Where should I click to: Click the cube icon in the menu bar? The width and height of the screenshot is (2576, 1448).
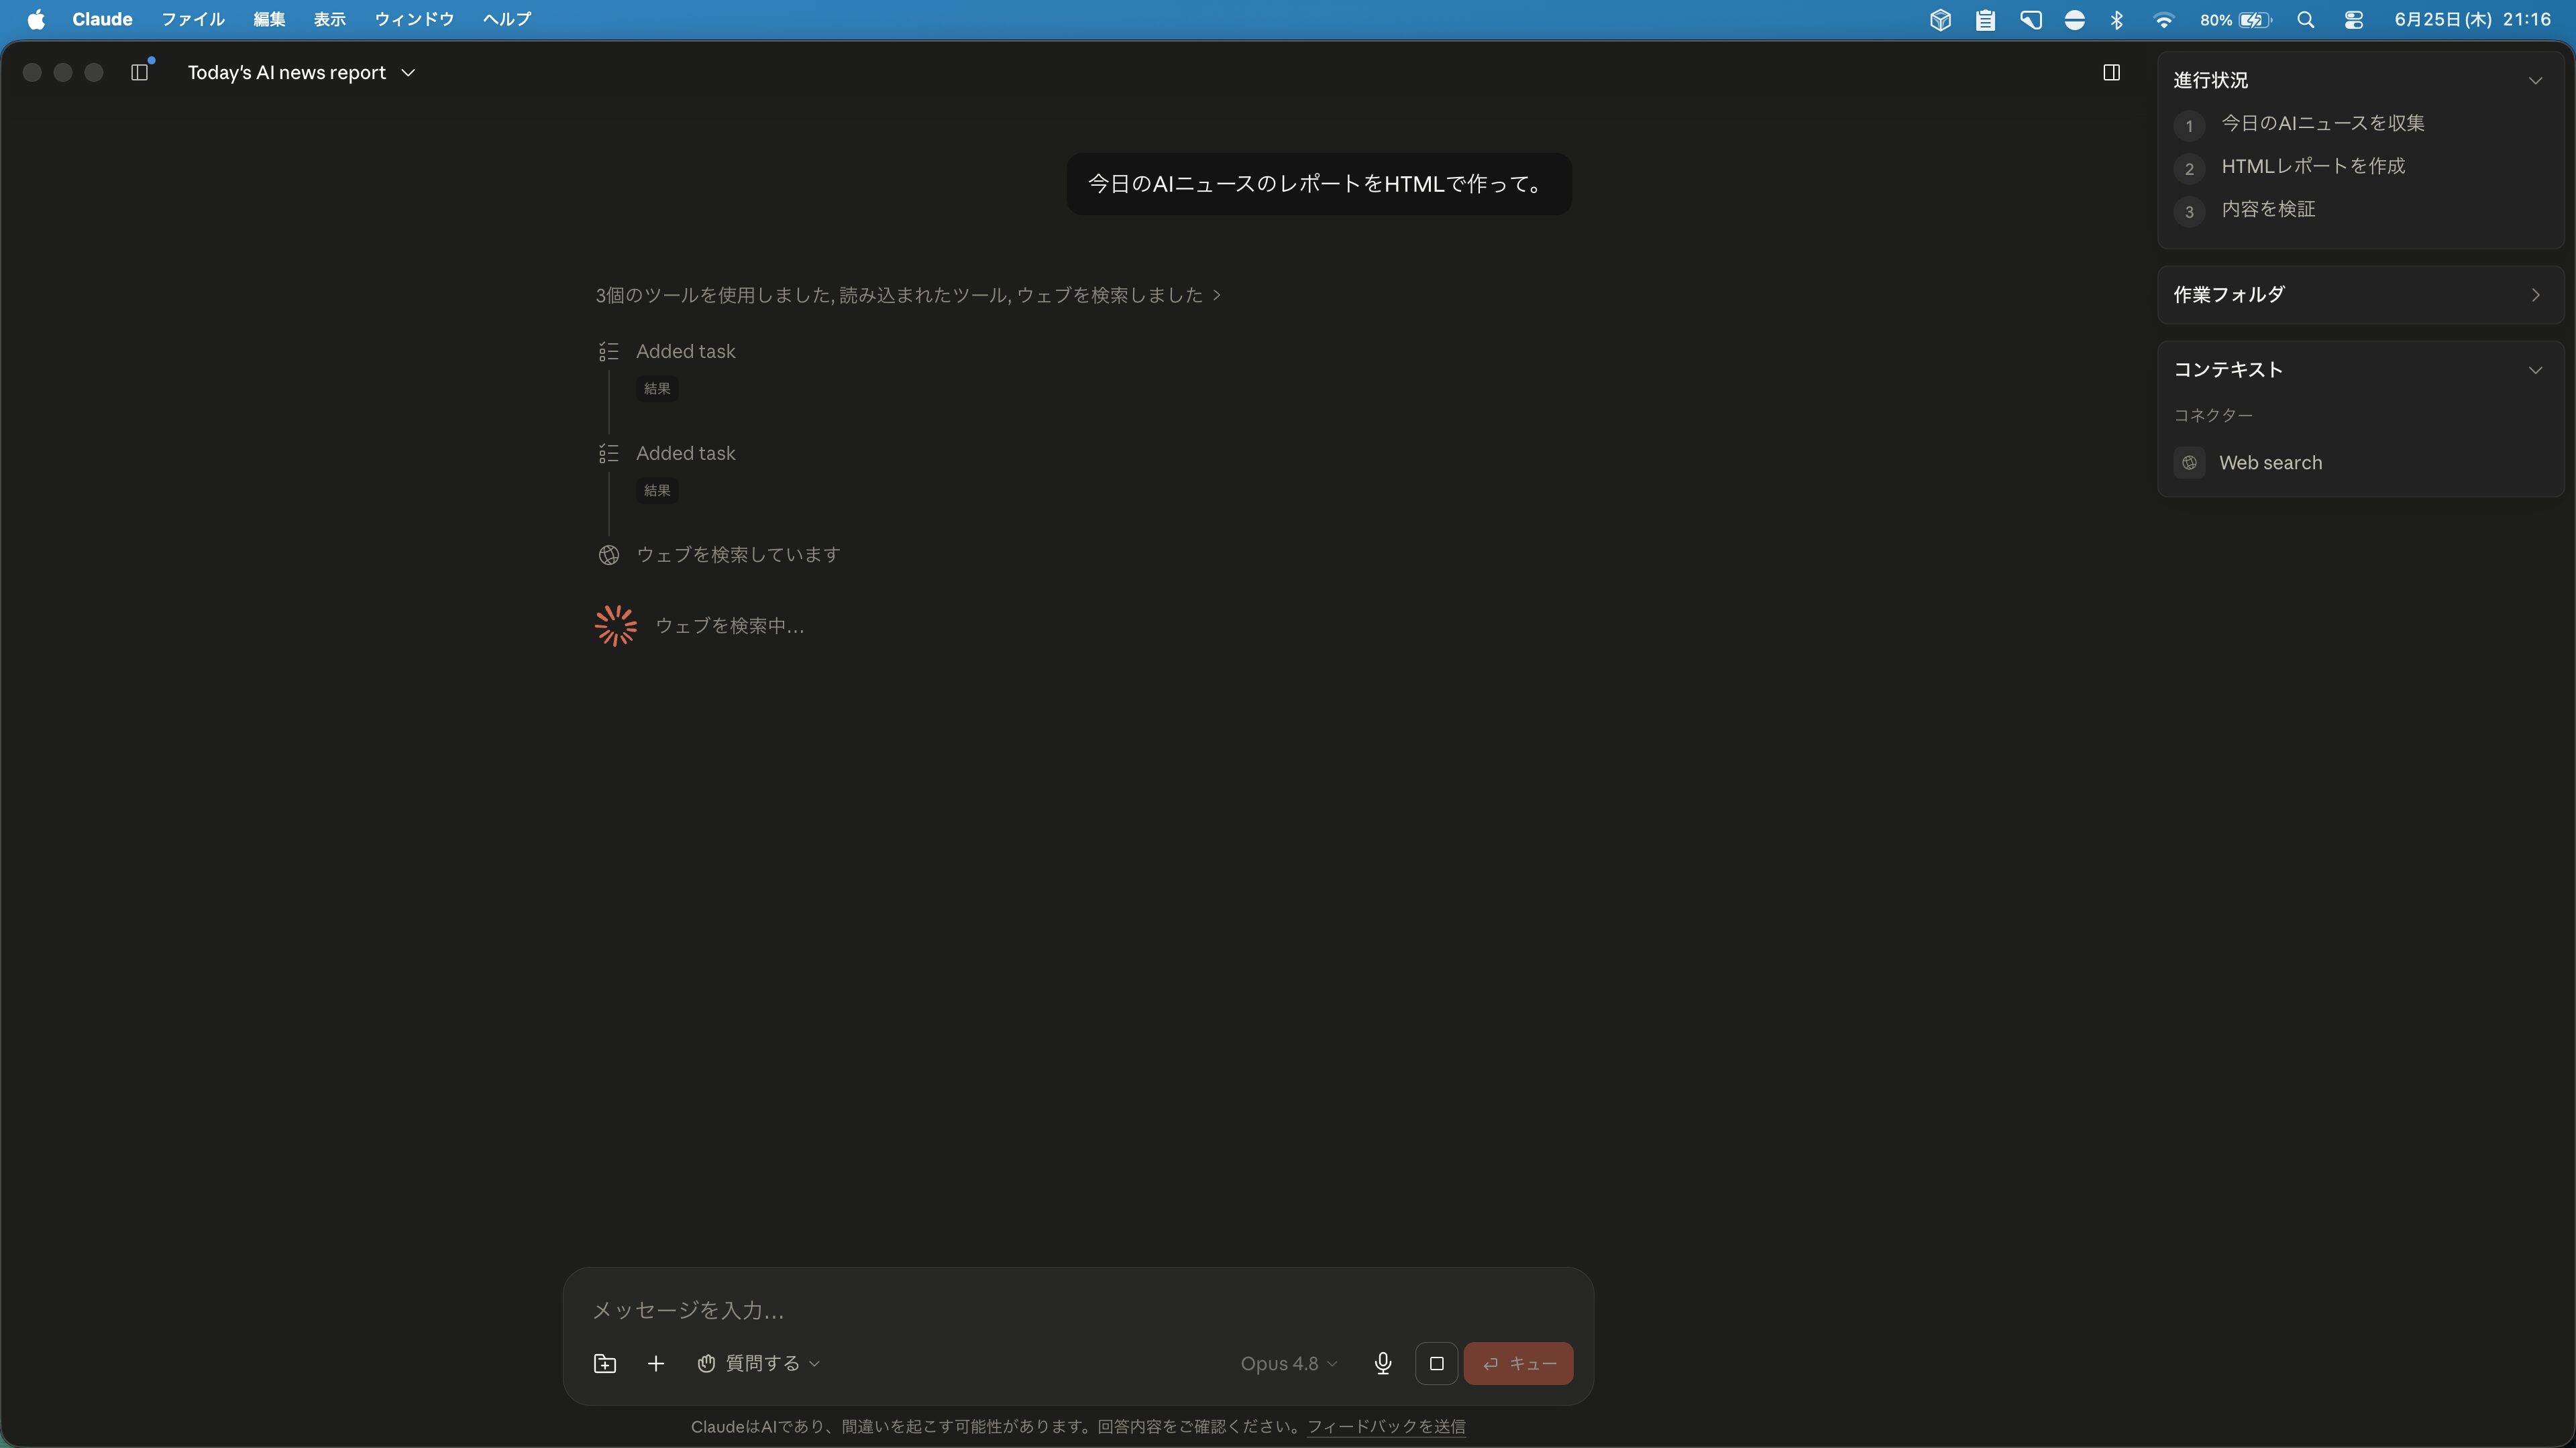(x=1940, y=20)
